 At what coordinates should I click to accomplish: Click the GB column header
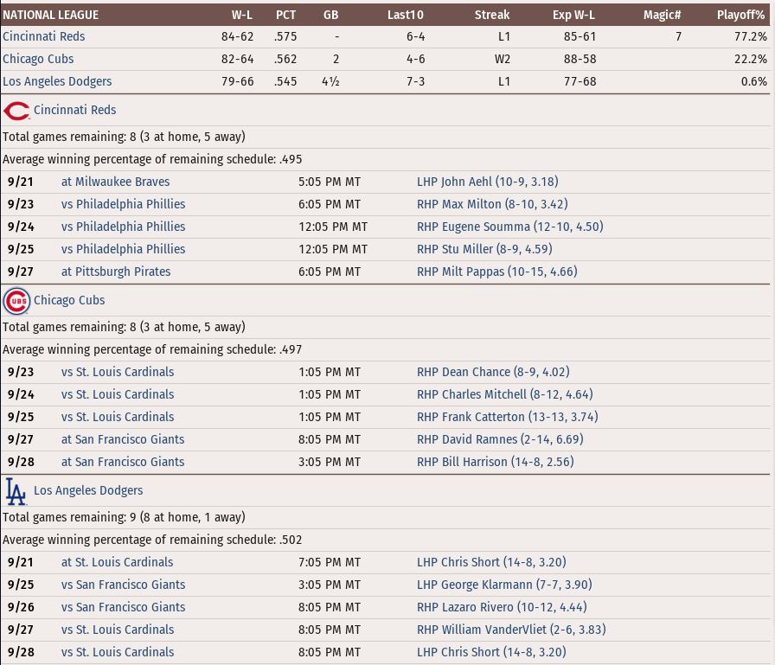pyautogui.click(x=330, y=15)
